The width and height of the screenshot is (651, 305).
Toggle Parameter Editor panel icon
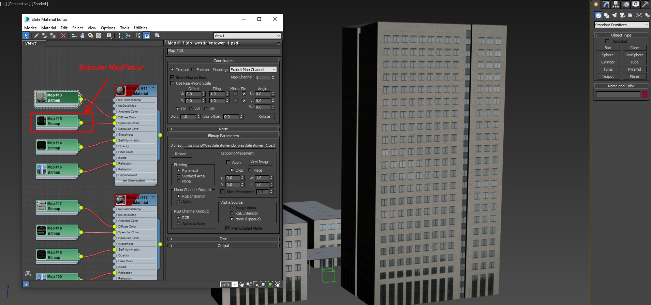click(x=146, y=35)
